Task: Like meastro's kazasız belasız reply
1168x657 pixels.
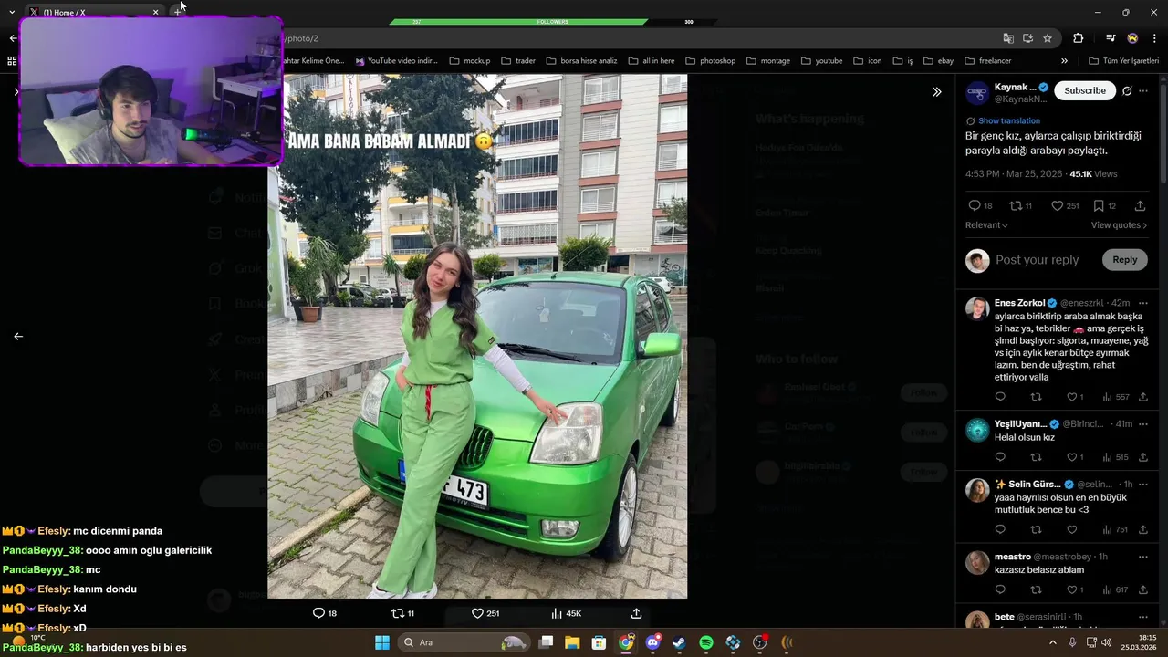Action: coord(1072,589)
